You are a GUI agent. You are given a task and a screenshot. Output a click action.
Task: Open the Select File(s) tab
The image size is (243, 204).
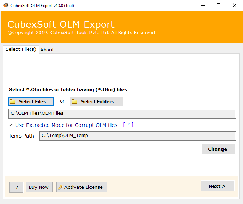[x=21, y=49]
